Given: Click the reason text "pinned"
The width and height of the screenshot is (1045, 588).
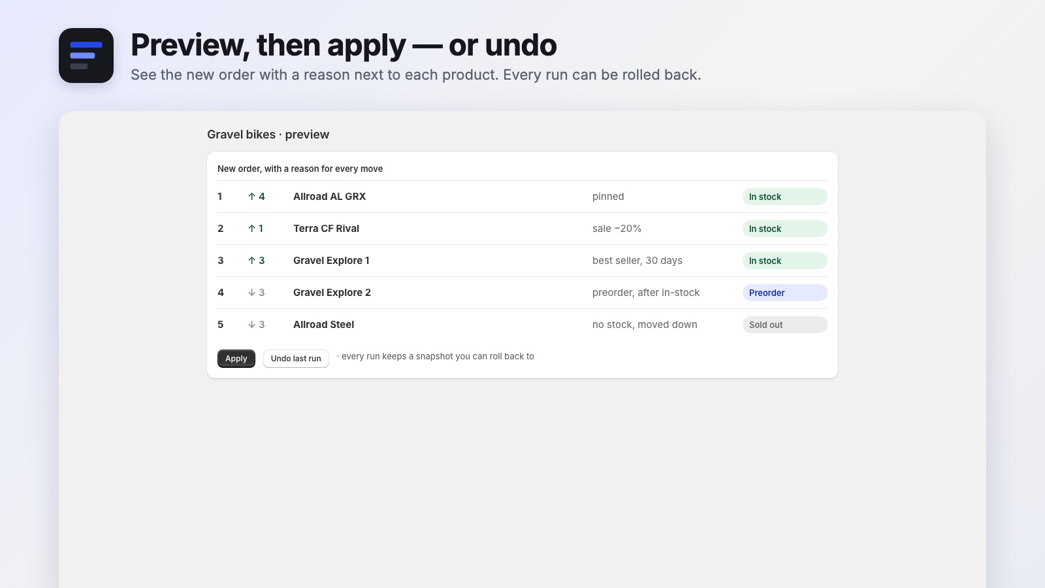Looking at the screenshot, I should tap(608, 197).
